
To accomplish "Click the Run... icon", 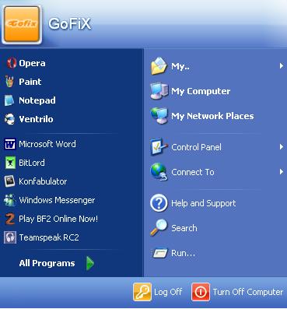I will [x=159, y=253].
